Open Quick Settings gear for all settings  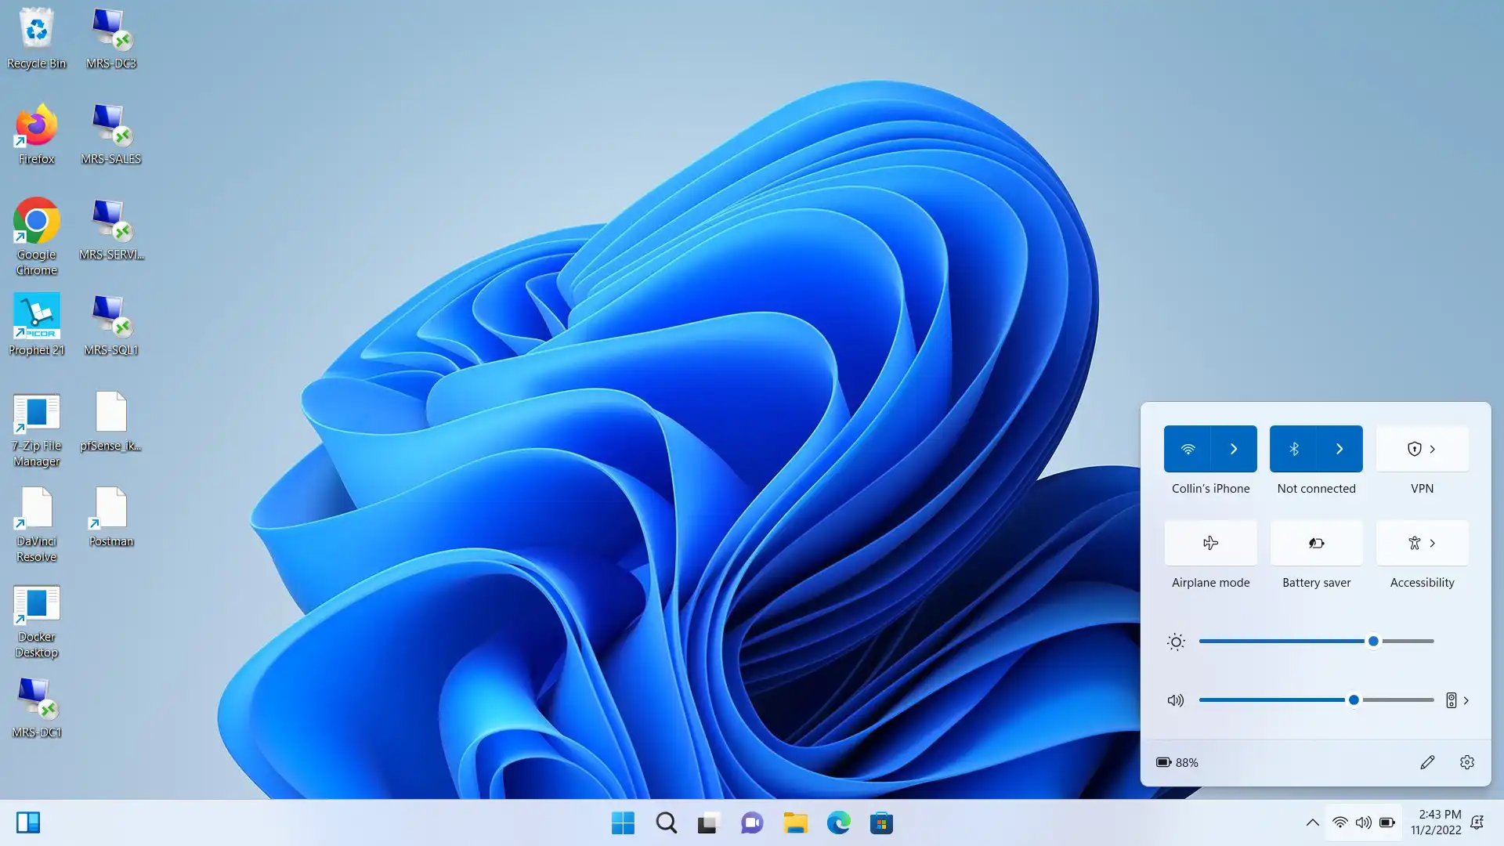click(1466, 762)
